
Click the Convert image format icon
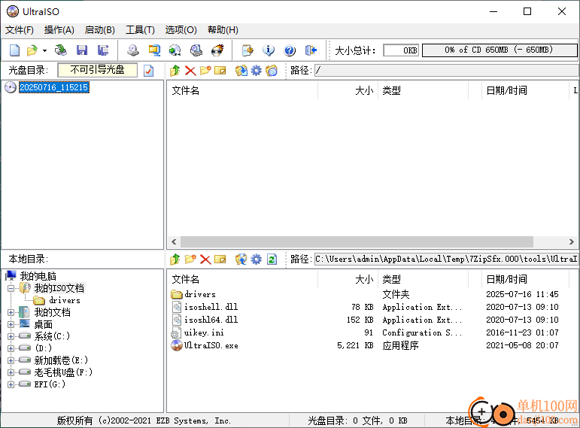pos(154,50)
